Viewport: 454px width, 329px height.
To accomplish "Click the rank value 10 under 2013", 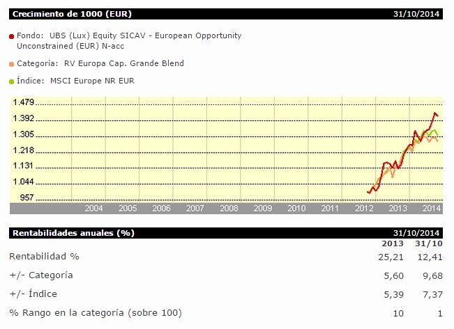I will click(398, 314).
